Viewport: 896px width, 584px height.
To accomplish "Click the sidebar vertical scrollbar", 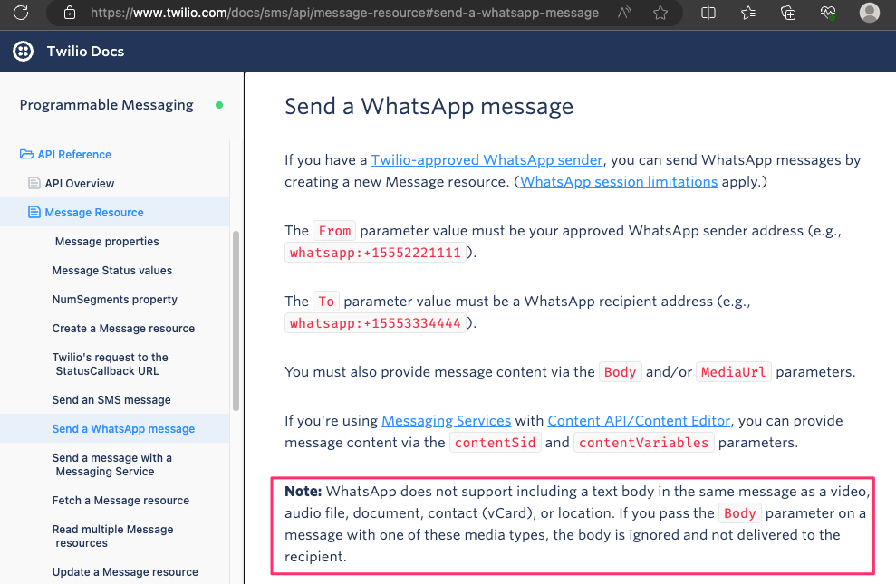I will click(236, 321).
